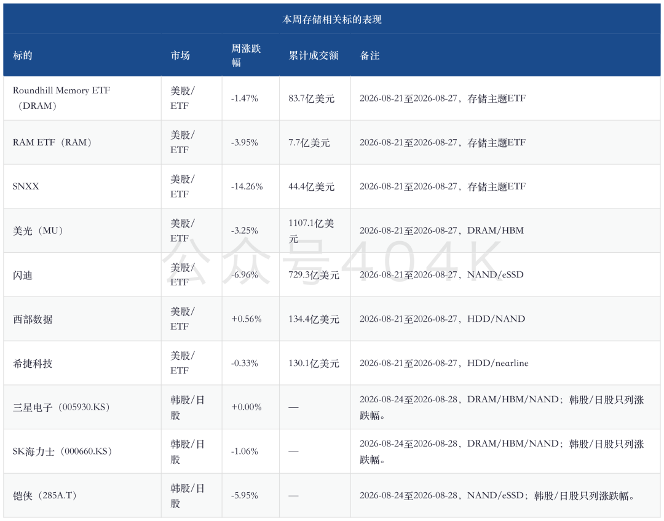664x521 pixels.
Task: Click the HDD/nearline note in 希捷科技 row
Action: [x=497, y=364]
